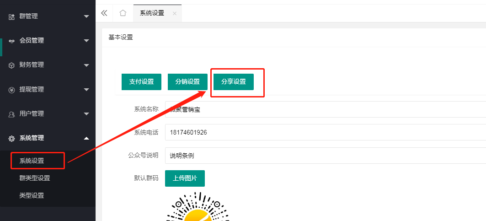Click the 用户管理 person icon

click(x=11, y=114)
